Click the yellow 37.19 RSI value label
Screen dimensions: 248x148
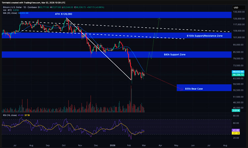tap(236, 133)
